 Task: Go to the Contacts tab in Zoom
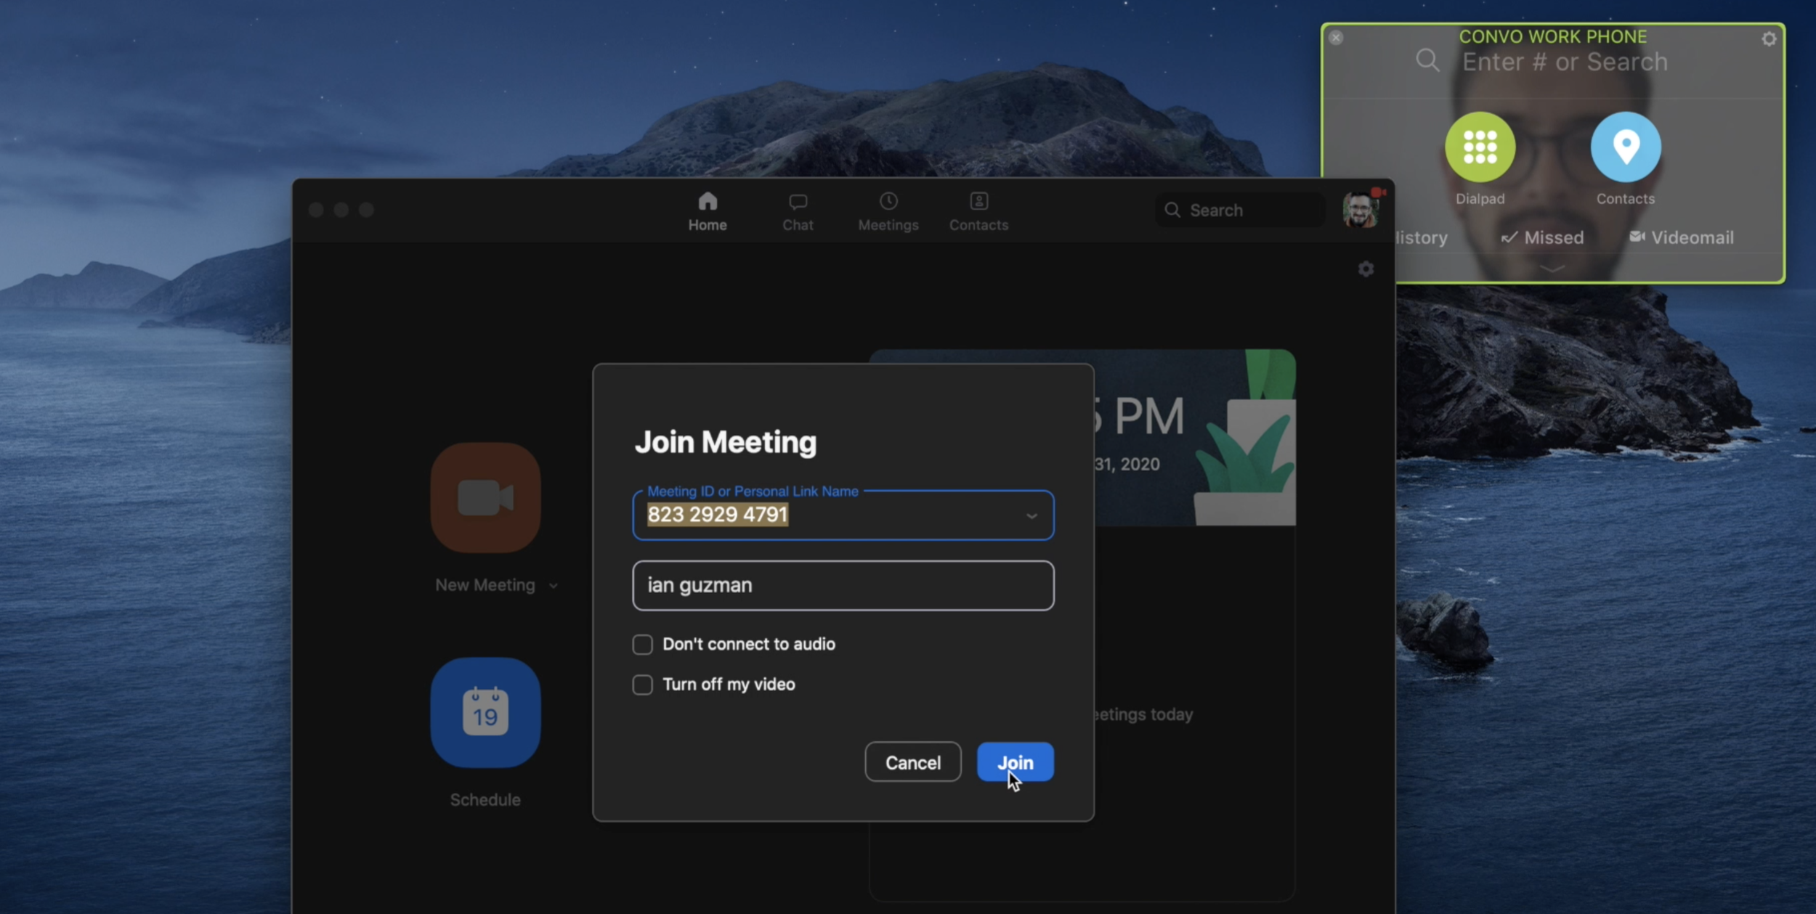click(978, 211)
